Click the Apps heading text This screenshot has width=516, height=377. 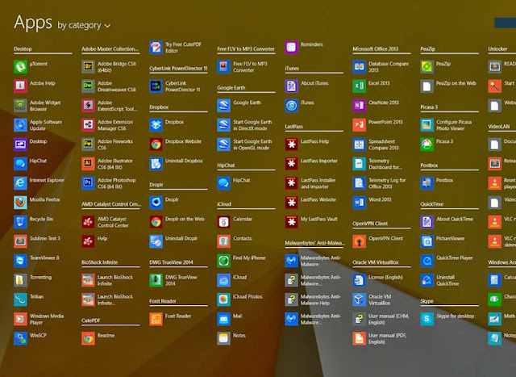[x=33, y=23]
